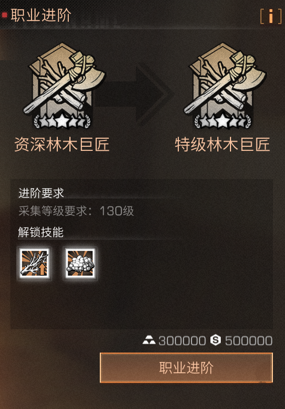The height and width of the screenshot is (409, 285).
Task: Click the red square beside the title
Action: coord(5,15)
